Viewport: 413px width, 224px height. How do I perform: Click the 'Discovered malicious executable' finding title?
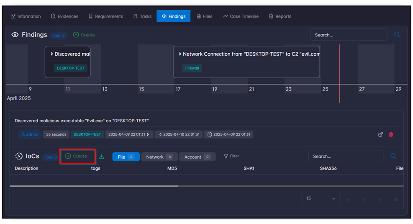pos(82,121)
